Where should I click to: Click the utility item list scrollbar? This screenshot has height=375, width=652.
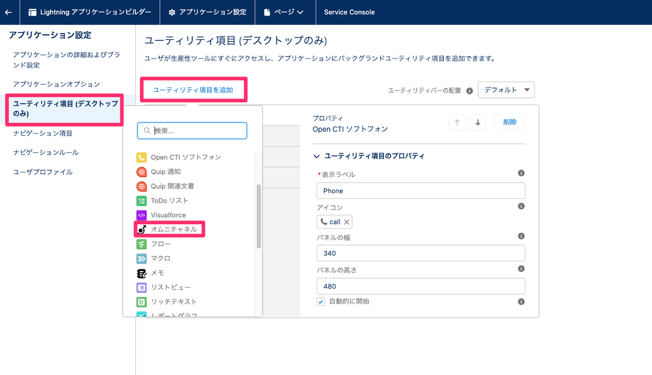click(x=259, y=216)
